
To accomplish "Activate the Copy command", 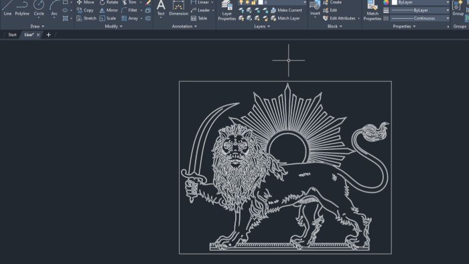I will click(x=85, y=10).
